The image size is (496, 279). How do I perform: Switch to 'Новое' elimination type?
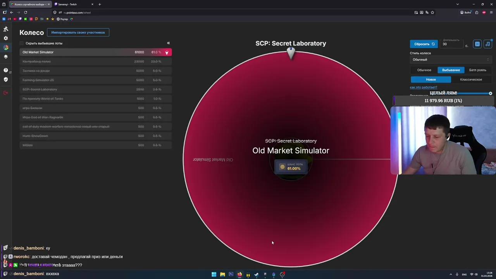click(431, 79)
